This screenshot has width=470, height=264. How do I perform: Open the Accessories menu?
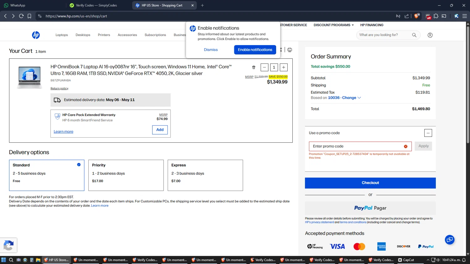[x=127, y=35]
